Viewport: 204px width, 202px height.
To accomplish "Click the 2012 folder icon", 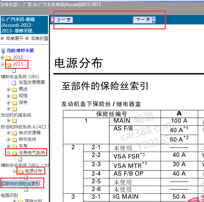I will tap(8, 58).
